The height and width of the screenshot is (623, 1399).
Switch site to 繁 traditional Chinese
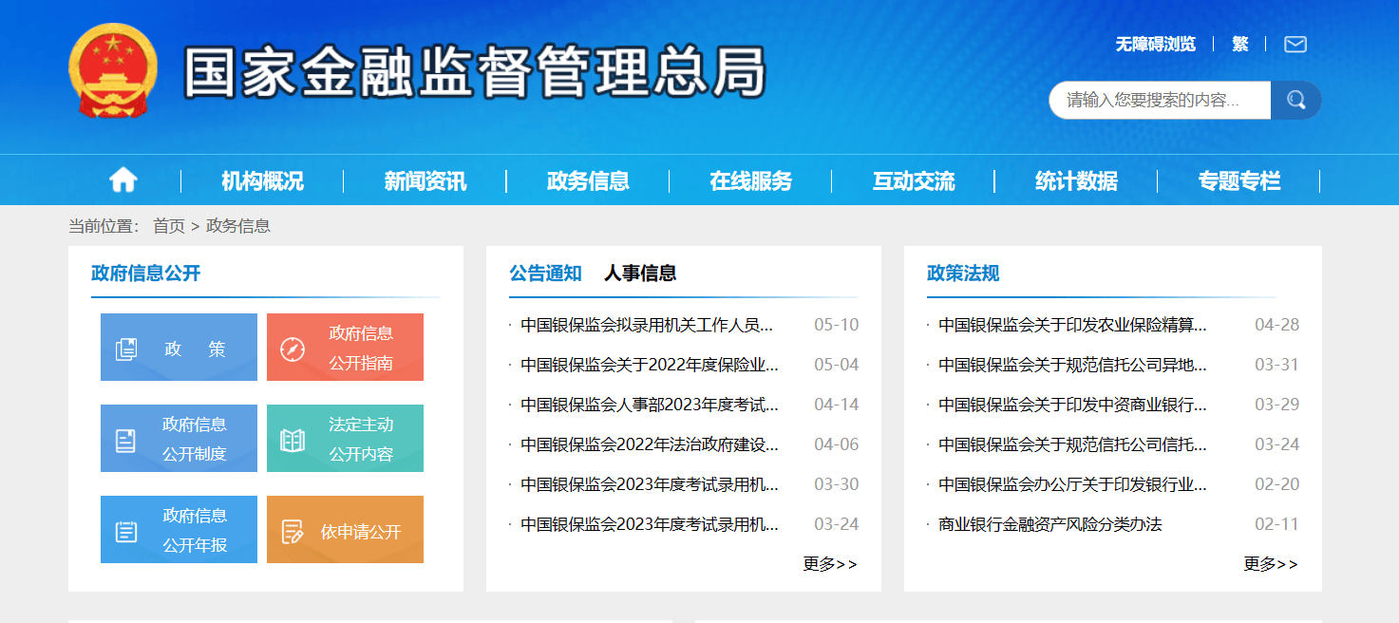(1239, 44)
